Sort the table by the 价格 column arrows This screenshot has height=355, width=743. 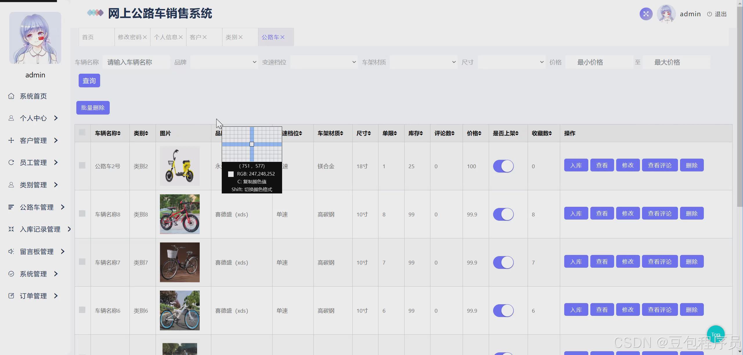click(480, 133)
